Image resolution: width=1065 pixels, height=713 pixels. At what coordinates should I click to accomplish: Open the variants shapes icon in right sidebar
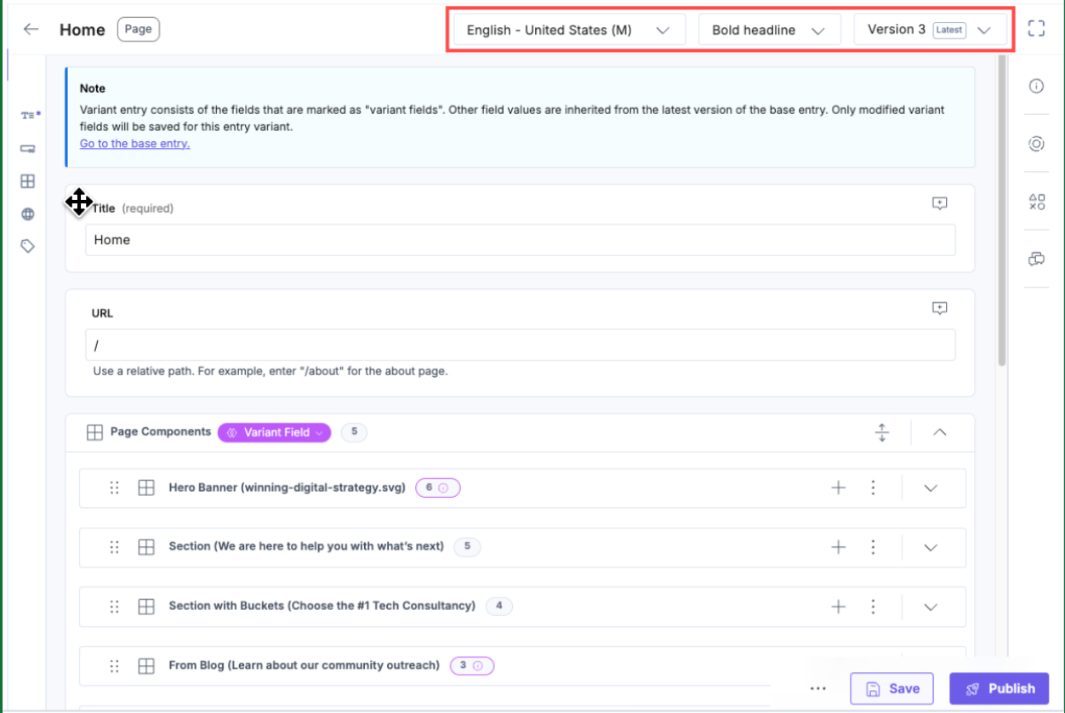(x=1036, y=202)
